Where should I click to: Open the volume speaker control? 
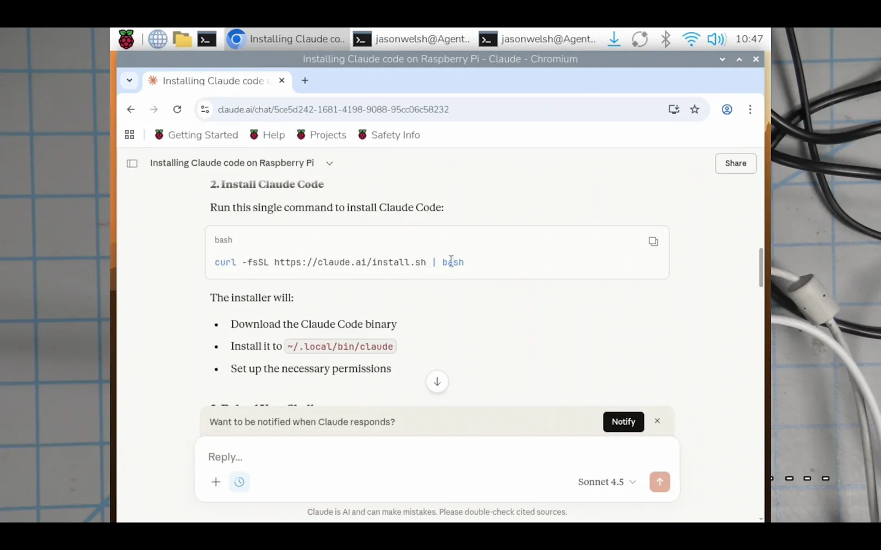coord(716,39)
